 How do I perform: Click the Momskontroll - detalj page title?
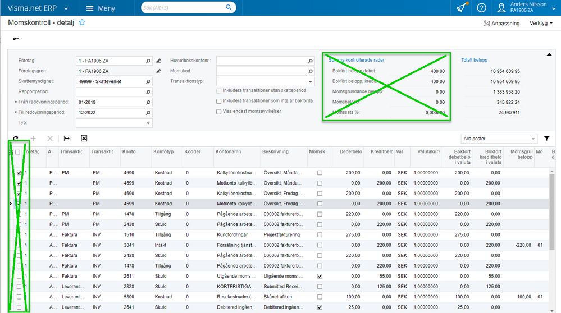pos(41,22)
